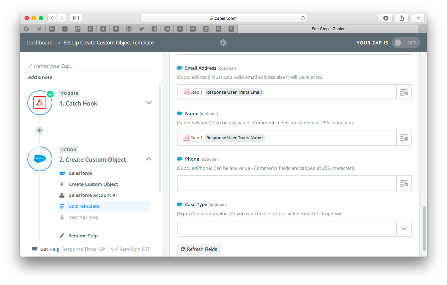The width and height of the screenshot is (447, 285).
Task: Click the Salesforce action step circle icon
Action: coord(40,159)
